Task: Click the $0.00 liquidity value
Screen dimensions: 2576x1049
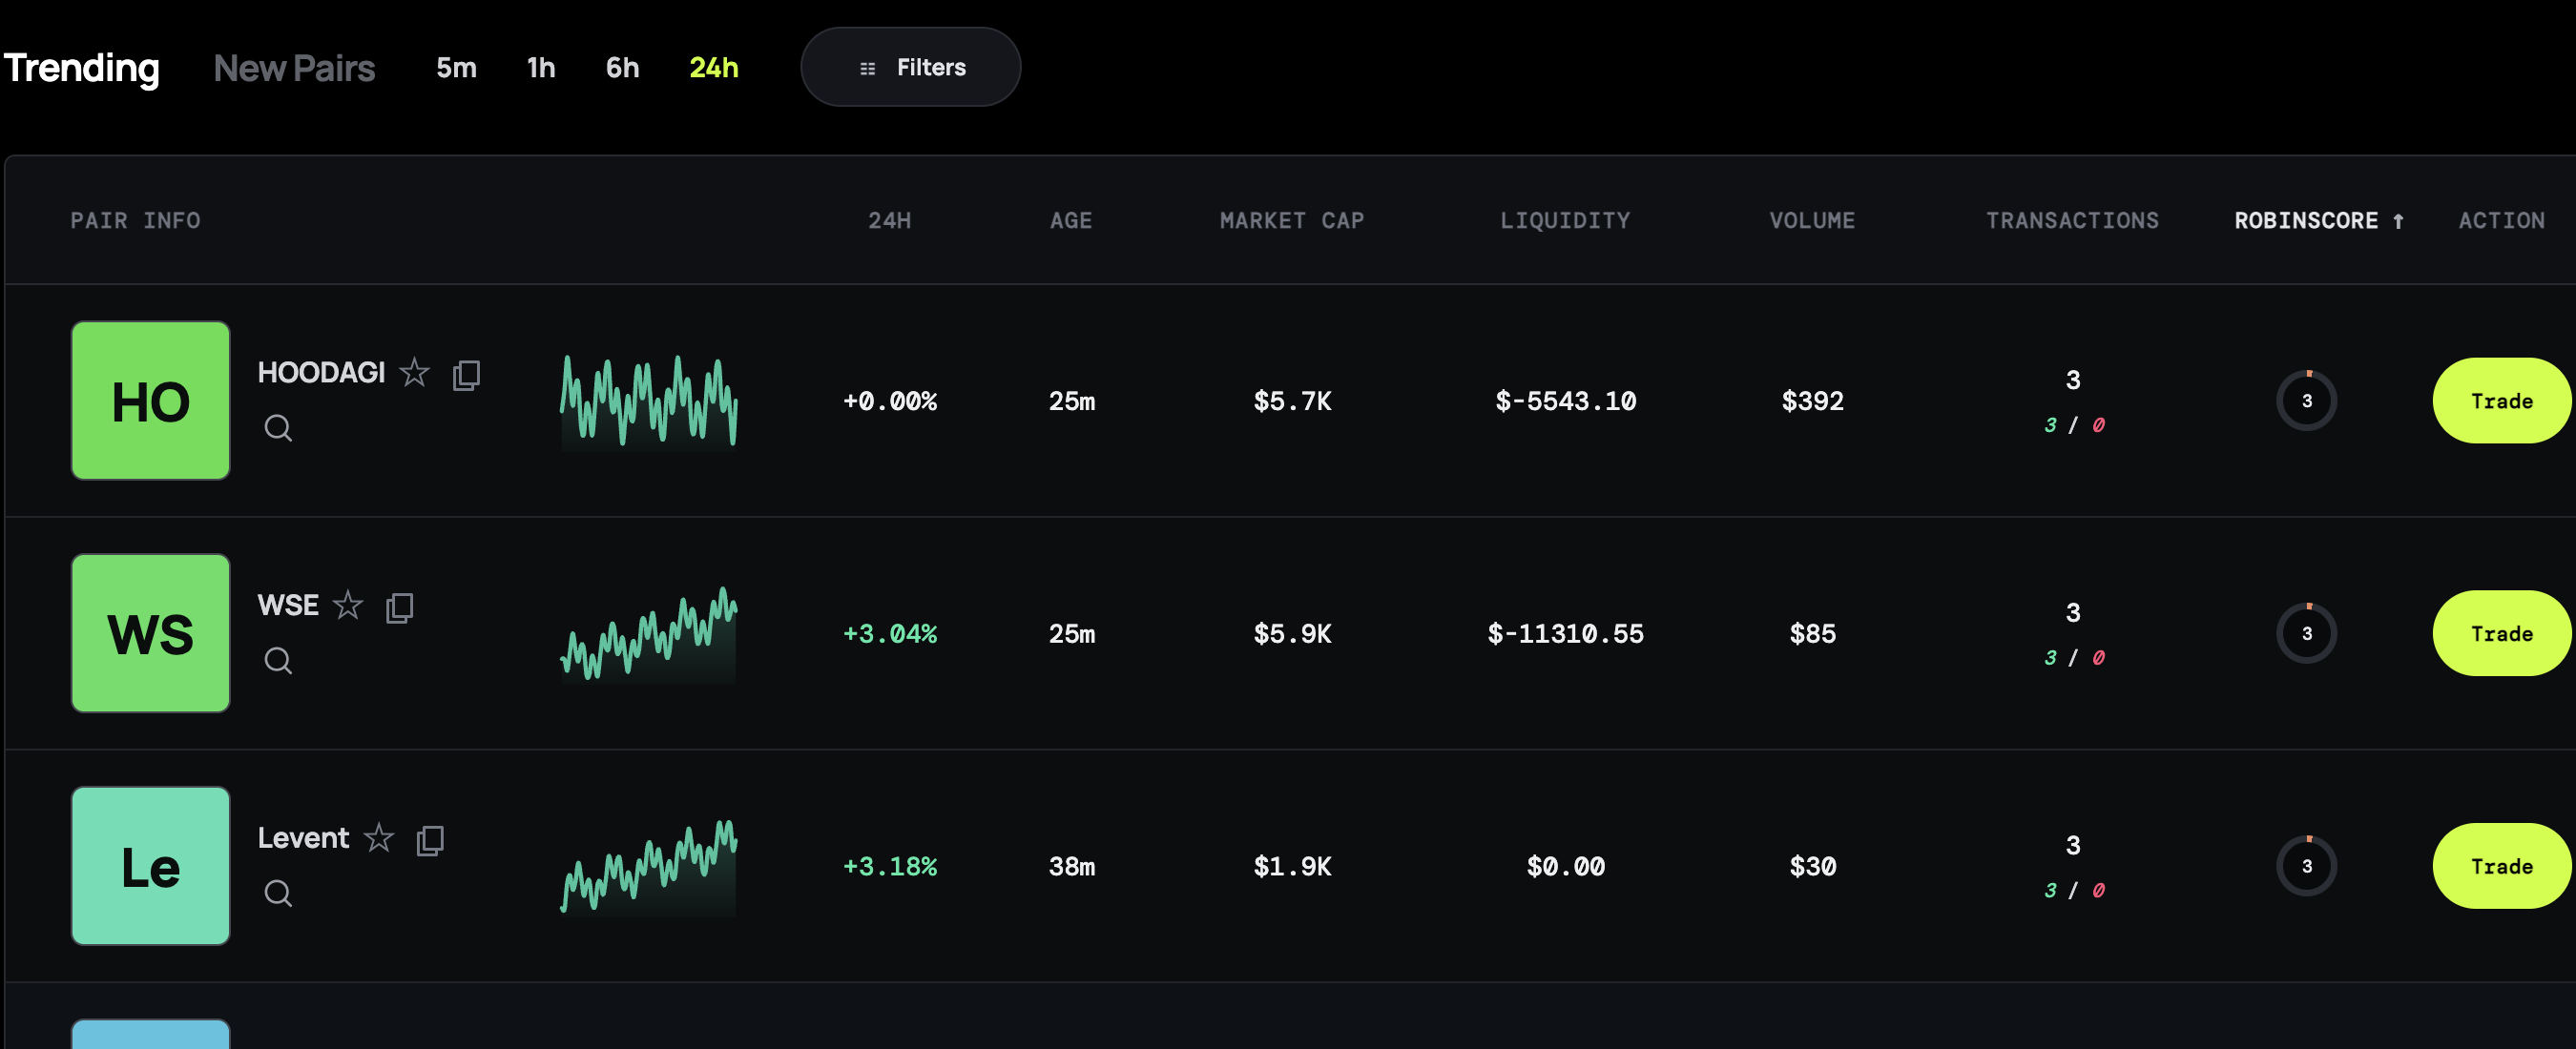Action: (1565, 866)
